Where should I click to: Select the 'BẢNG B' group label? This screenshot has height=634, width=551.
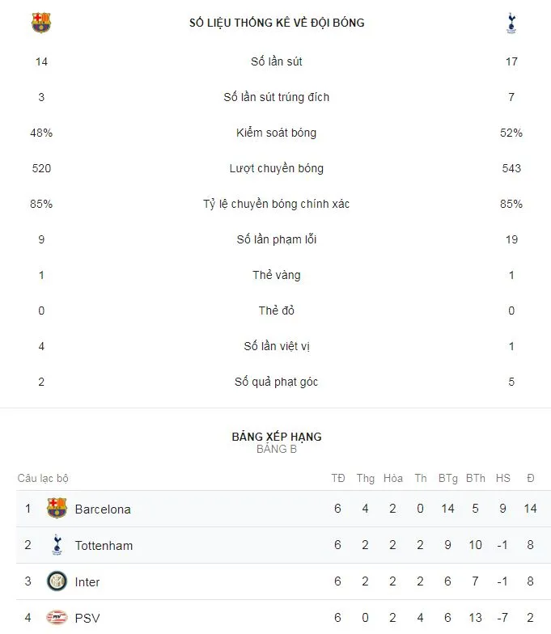277,450
